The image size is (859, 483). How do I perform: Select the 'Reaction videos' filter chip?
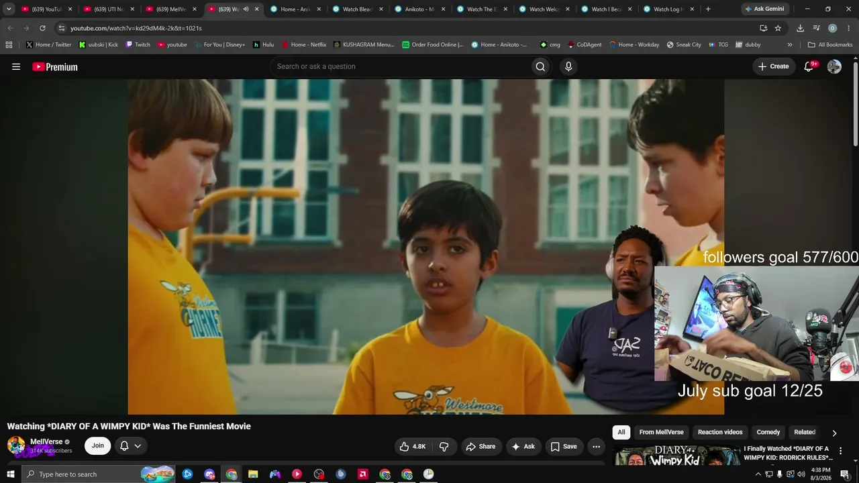tap(720, 433)
